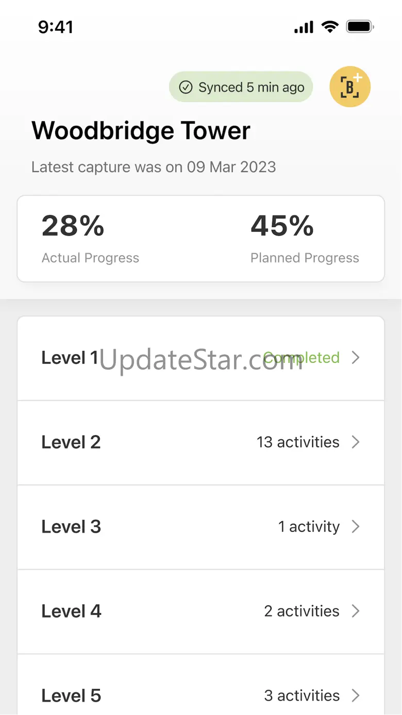Tap the Synced 5 min ago badge
Viewport: 402px width, 715px height.
241,87
